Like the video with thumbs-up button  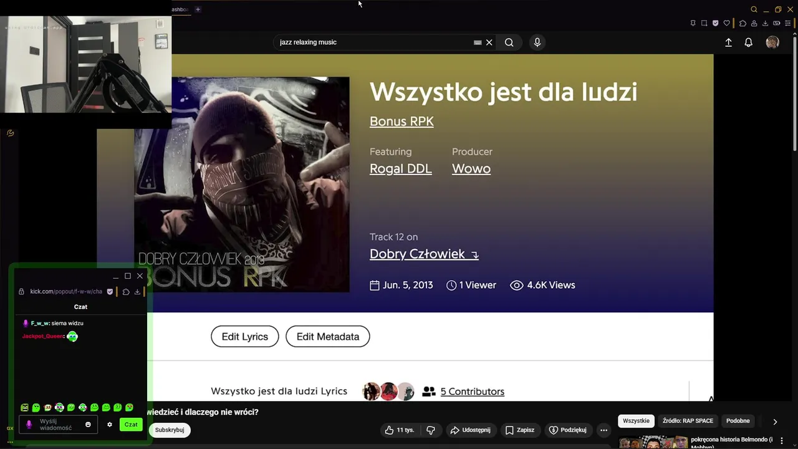pos(399,430)
